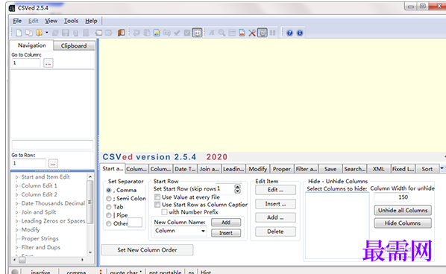This screenshot has width=446, height=274.
Task: Click the blue question mark help icon
Action: pos(289,33)
